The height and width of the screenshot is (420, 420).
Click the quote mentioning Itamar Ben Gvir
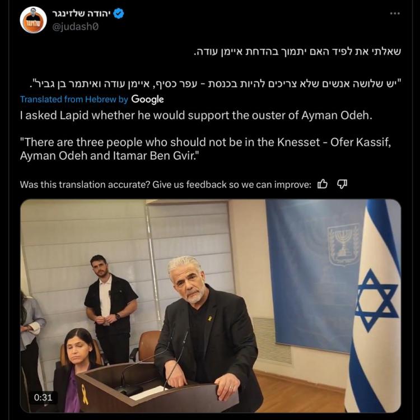tap(206, 148)
